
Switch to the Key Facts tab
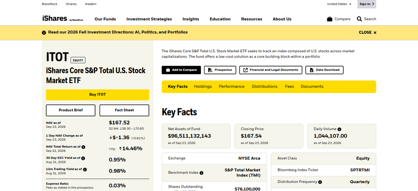pyautogui.click(x=178, y=87)
